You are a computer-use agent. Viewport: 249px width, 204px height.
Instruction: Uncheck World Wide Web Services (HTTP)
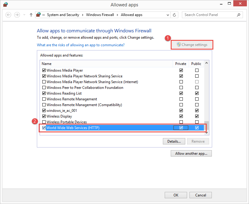coord(44,128)
